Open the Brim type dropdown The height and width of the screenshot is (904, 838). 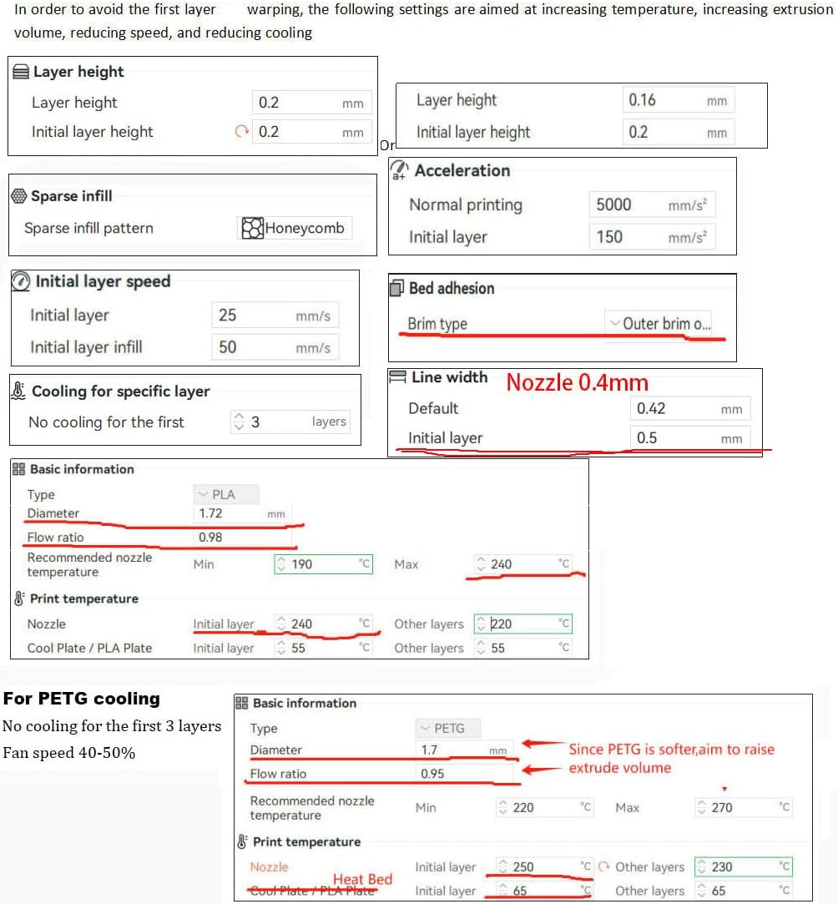point(659,324)
